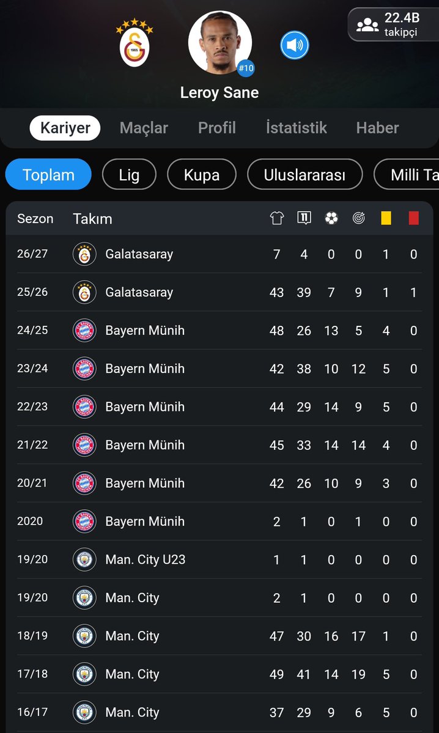439x733 pixels.
Task: Select the Lig filter chip
Action: pyautogui.click(x=129, y=174)
